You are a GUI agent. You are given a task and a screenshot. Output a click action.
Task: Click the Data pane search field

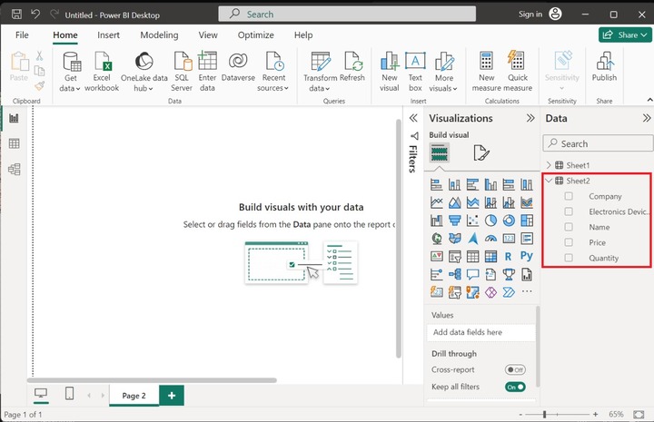599,143
